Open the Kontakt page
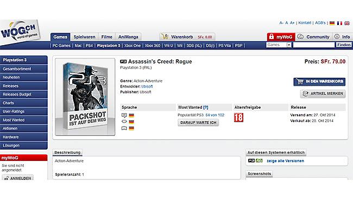This screenshot has width=353, height=199. (305, 23)
